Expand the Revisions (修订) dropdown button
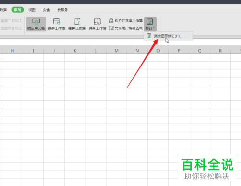This screenshot has width=241, height=186. click(150, 24)
